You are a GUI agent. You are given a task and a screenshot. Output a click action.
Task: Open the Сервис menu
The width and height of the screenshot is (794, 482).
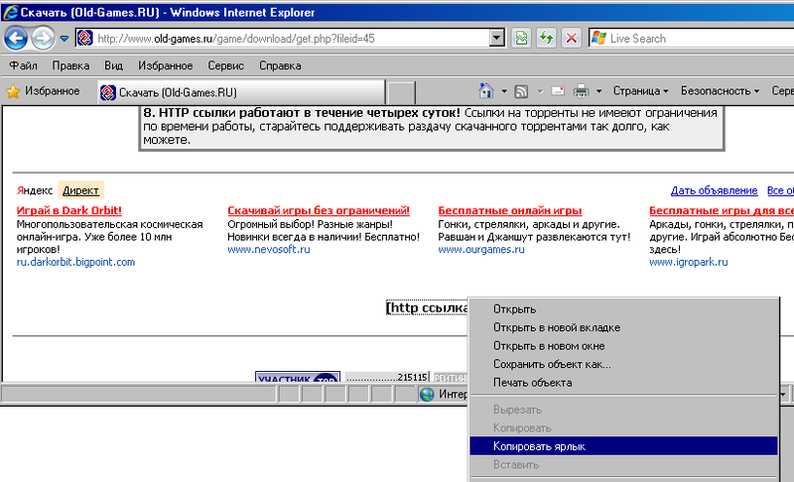[226, 65]
